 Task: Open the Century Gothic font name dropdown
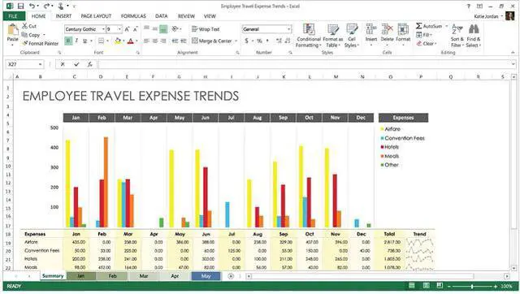(x=103, y=29)
